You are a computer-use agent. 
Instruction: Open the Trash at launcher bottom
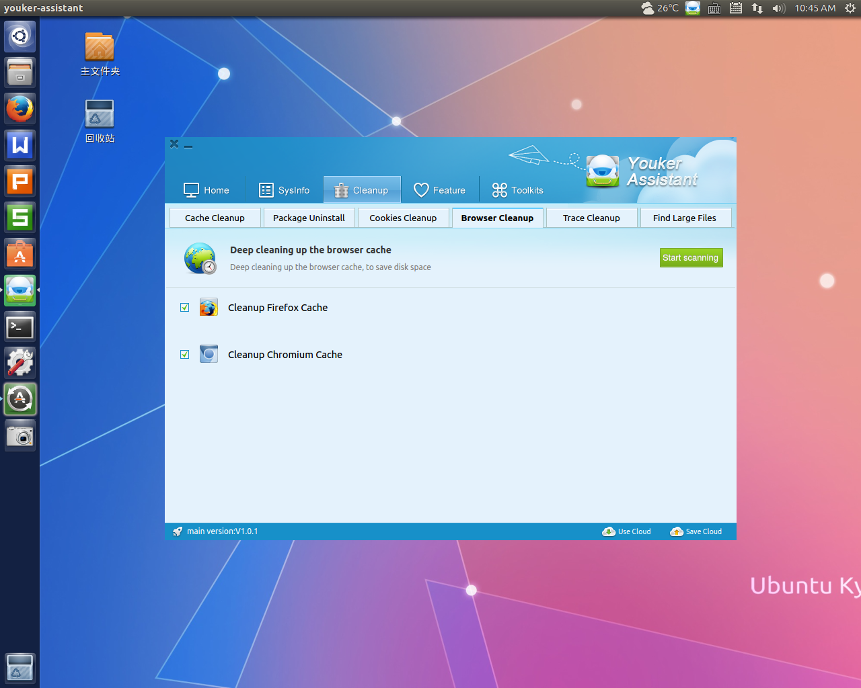point(20,669)
